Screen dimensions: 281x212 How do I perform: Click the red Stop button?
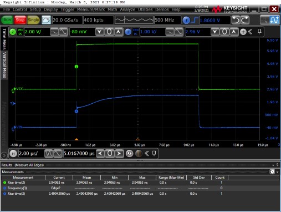pos(20,20)
